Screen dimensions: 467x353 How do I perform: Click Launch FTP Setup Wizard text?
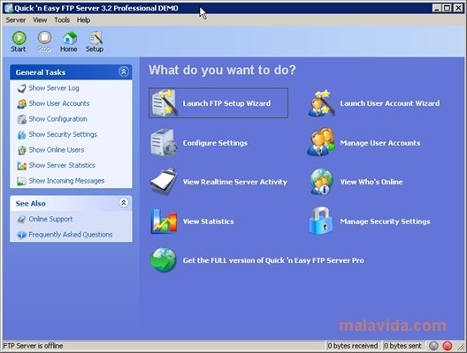(x=226, y=103)
